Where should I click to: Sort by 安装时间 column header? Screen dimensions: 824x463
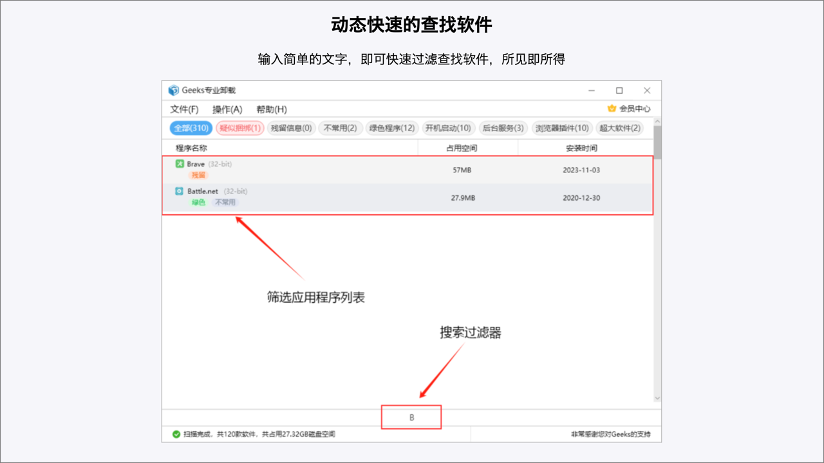(x=581, y=148)
